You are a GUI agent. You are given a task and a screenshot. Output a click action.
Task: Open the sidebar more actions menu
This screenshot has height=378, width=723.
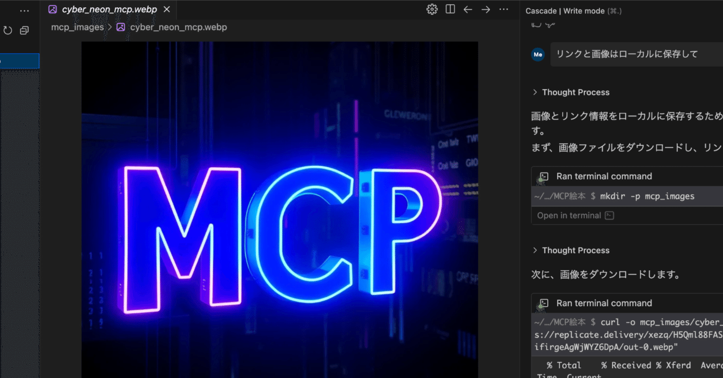click(25, 10)
